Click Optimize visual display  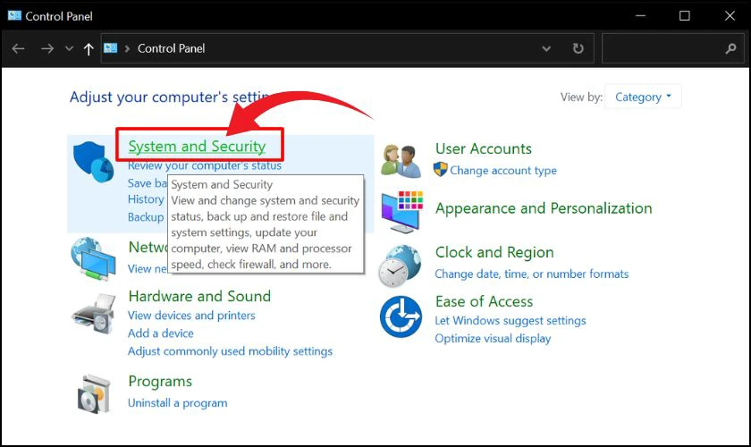click(x=493, y=338)
